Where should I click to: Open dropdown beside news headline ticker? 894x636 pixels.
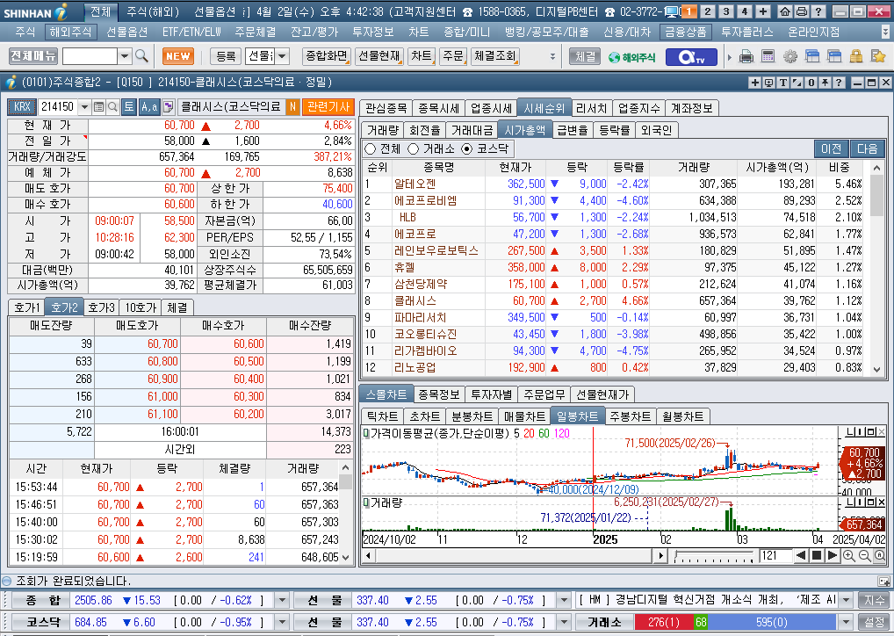[x=846, y=600]
